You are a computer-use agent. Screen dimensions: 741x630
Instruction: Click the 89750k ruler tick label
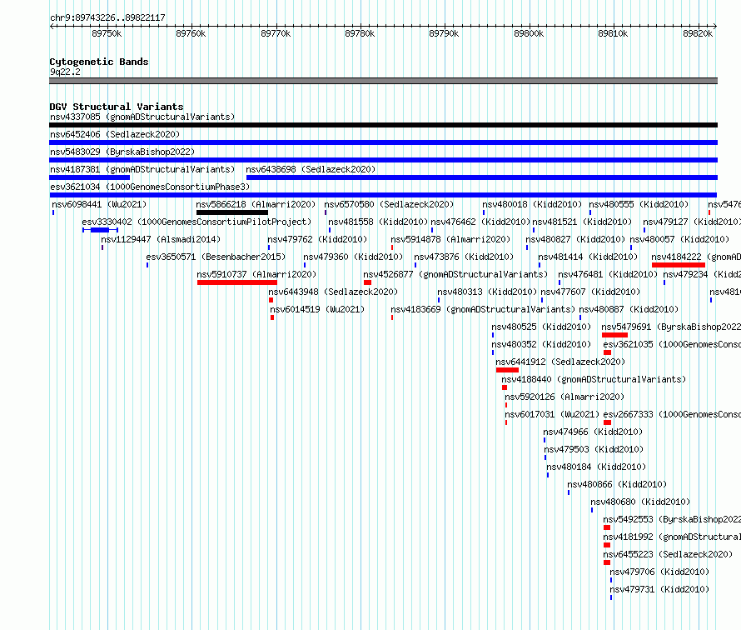click(107, 33)
